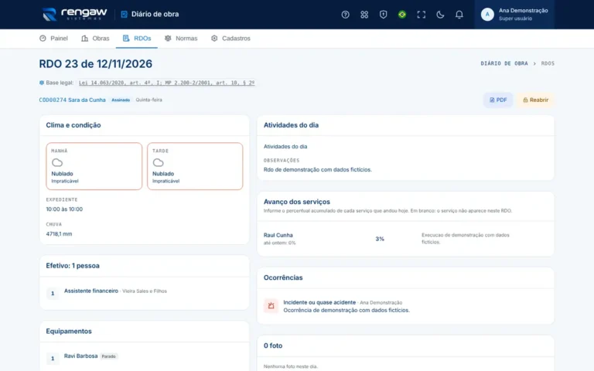Screen dimensions: 594x371
Task: Click the Quinta-feira weekday label
Action: tap(148, 100)
